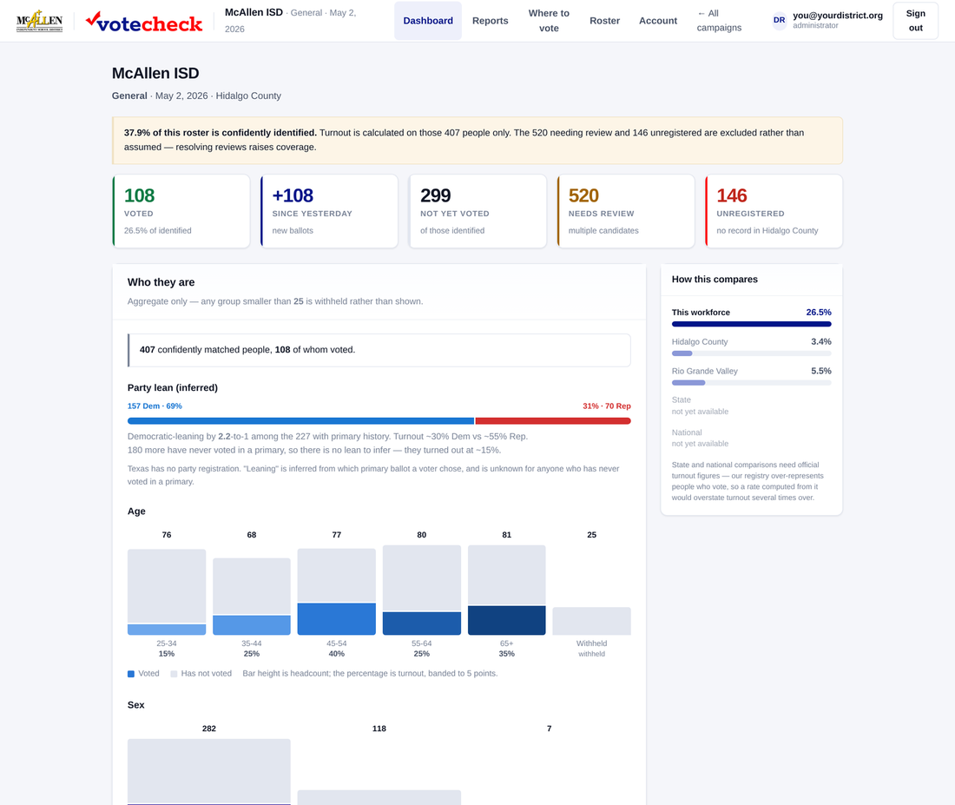The width and height of the screenshot is (955, 805).
Task: Click the Age section heading
Action: coord(136,511)
